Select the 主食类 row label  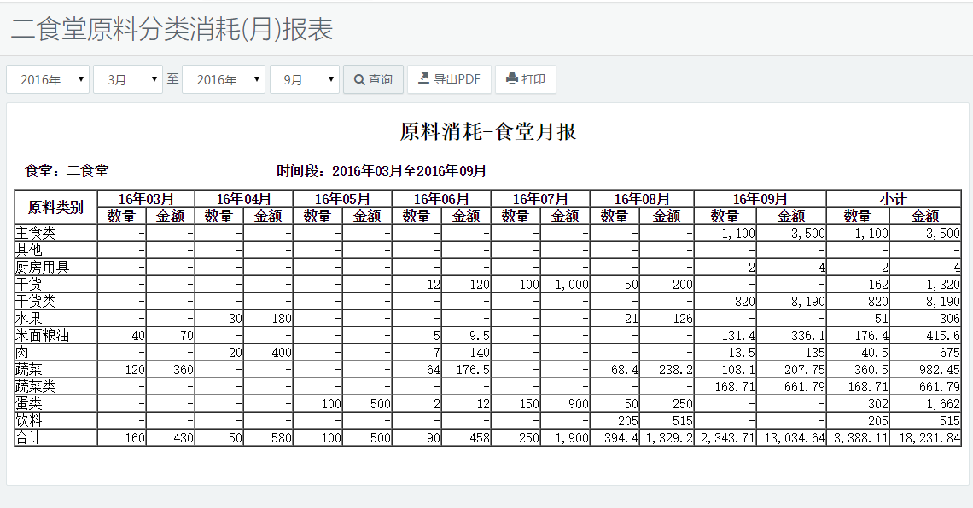coord(35,233)
